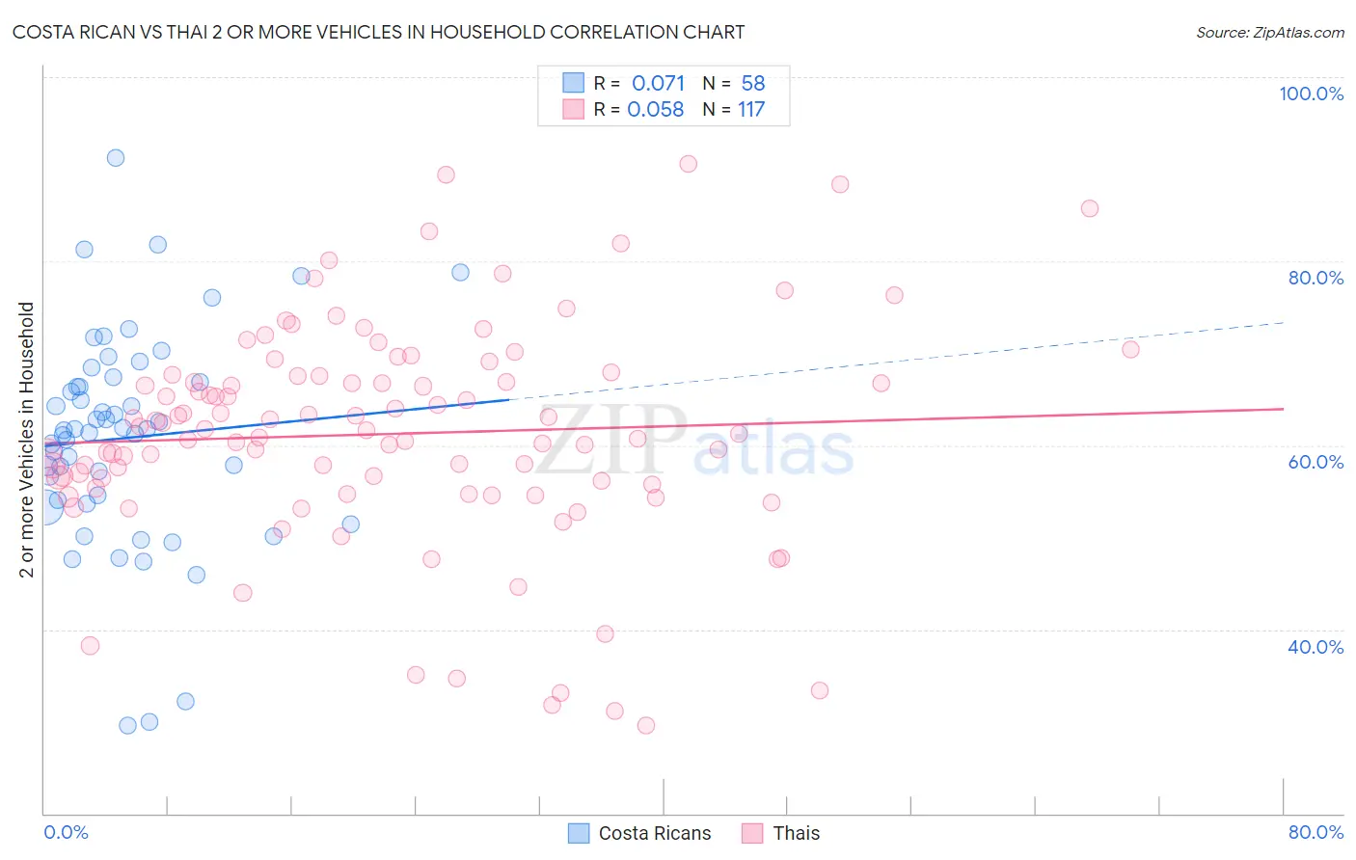
Task: Toggle the Thais legend label
Action: (x=796, y=833)
